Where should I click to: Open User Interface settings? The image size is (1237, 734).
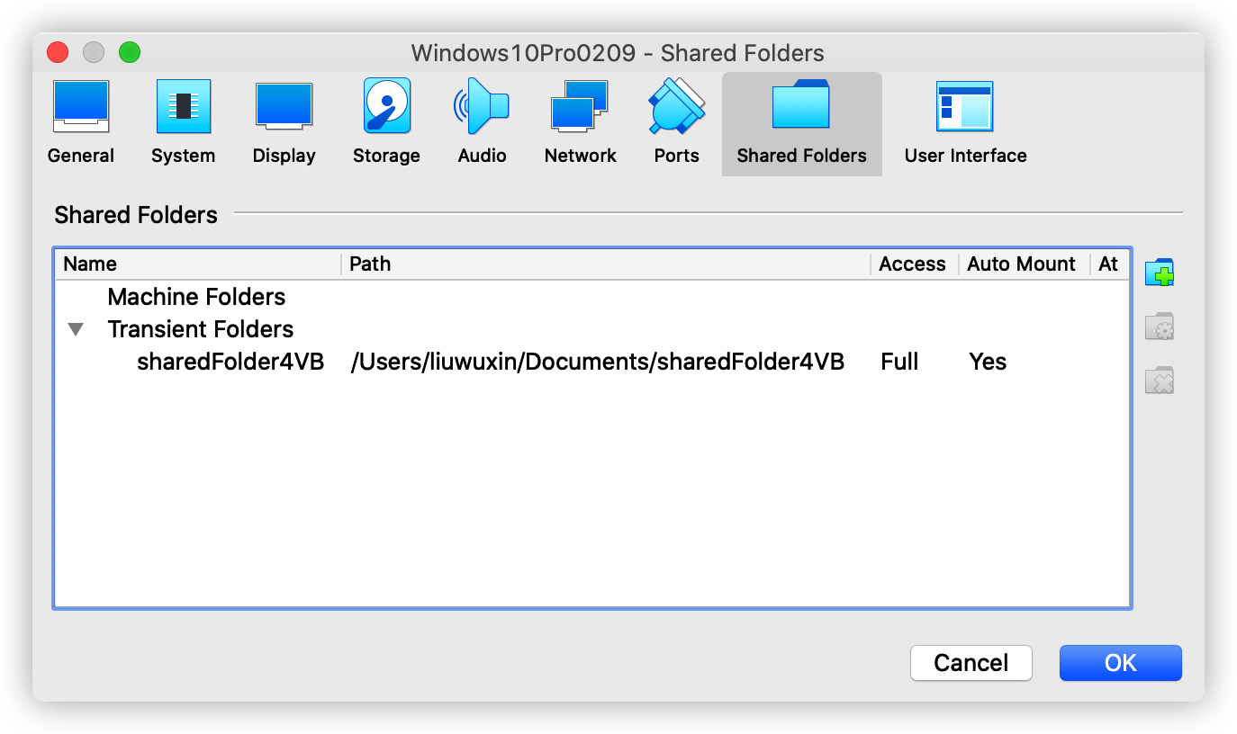coord(965,123)
